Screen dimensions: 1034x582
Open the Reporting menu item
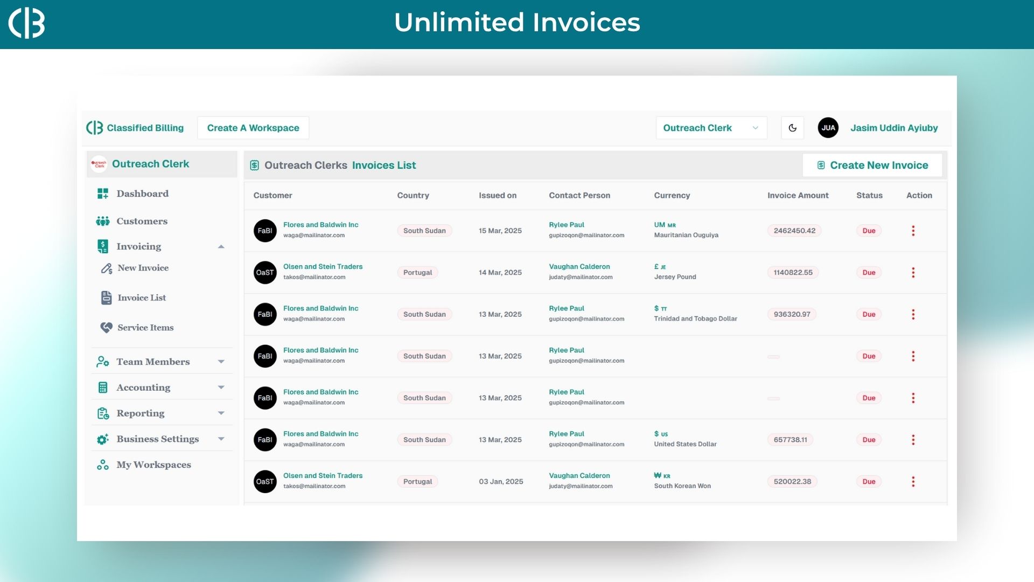pos(141,413)
